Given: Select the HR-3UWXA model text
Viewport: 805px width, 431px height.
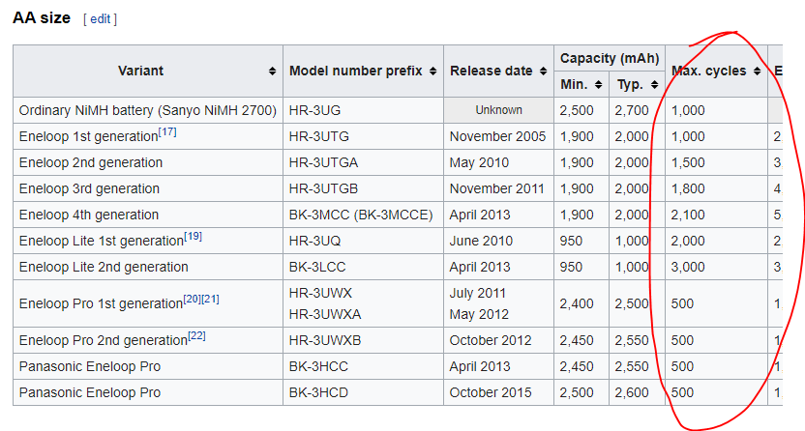Looking at the screenshot, I should (x=325, y=314).
